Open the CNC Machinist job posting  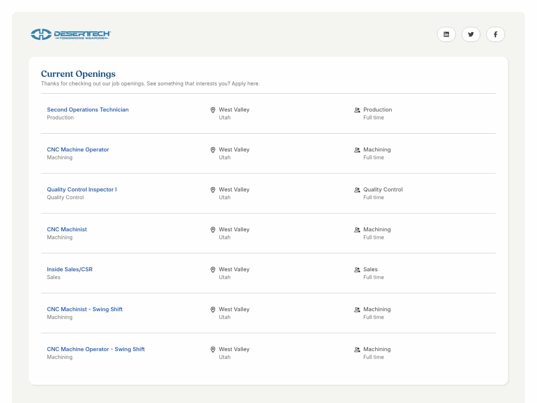point(67,229)
